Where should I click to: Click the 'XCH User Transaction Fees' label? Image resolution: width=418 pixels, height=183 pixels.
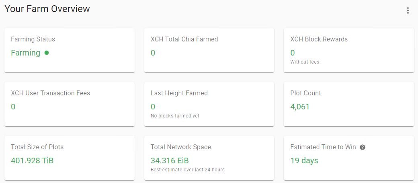pos(50,93)
